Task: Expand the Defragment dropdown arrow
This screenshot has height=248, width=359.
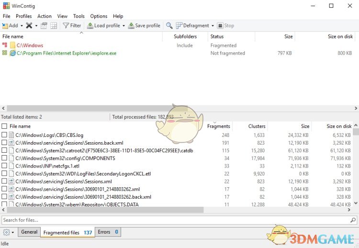Action: (x=213, y=25)
